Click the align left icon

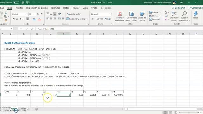48,19
